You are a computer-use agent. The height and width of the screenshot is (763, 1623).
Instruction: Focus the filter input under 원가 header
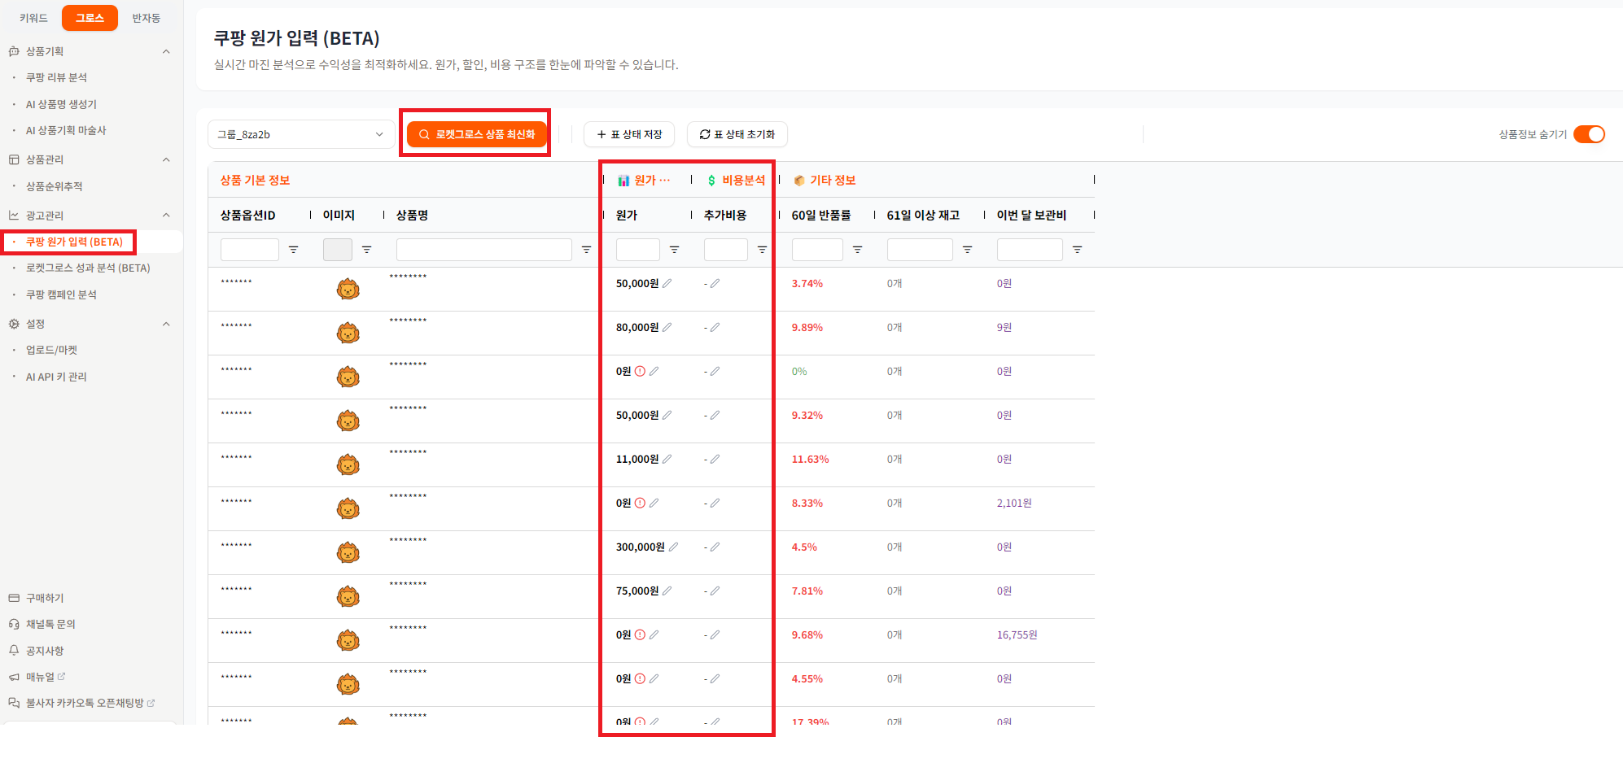pos(638,250)
